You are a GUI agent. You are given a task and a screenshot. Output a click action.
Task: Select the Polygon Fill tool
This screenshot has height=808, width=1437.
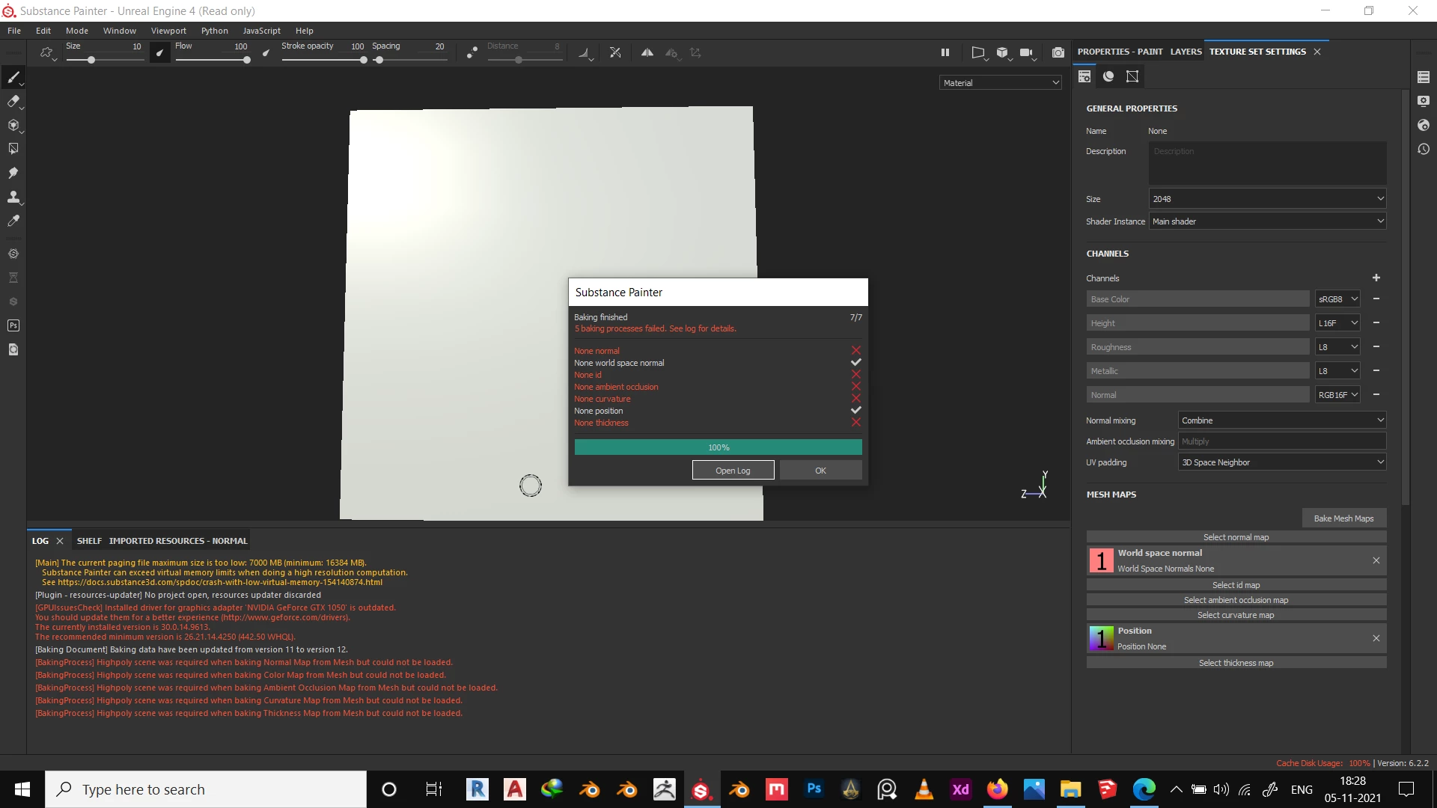[13, 149]
